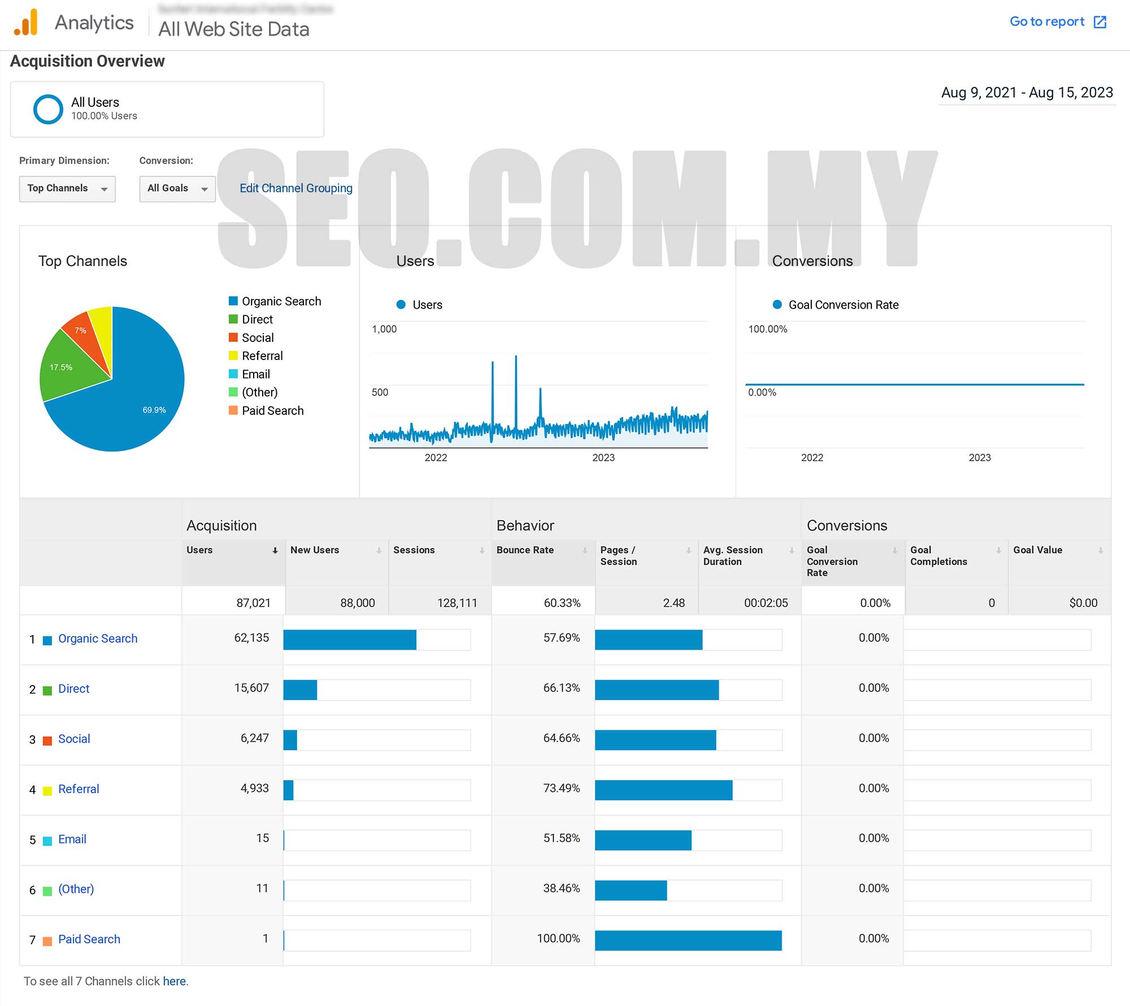Click the Direct green legend swatch
This screenshot has height=1006, width=1130.
233,319
